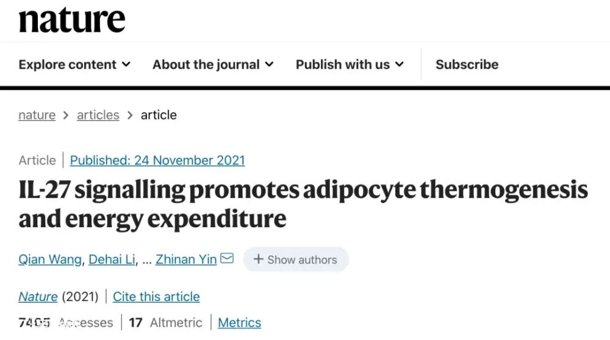Click Cite this article link
The width and height of the screenshot is (610, 340).
click(x=156, y=297)
